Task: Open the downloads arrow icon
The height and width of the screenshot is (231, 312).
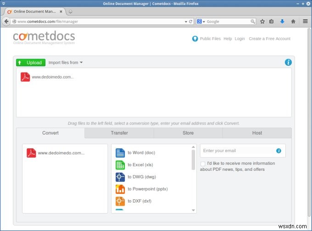Action: (282, 21)
